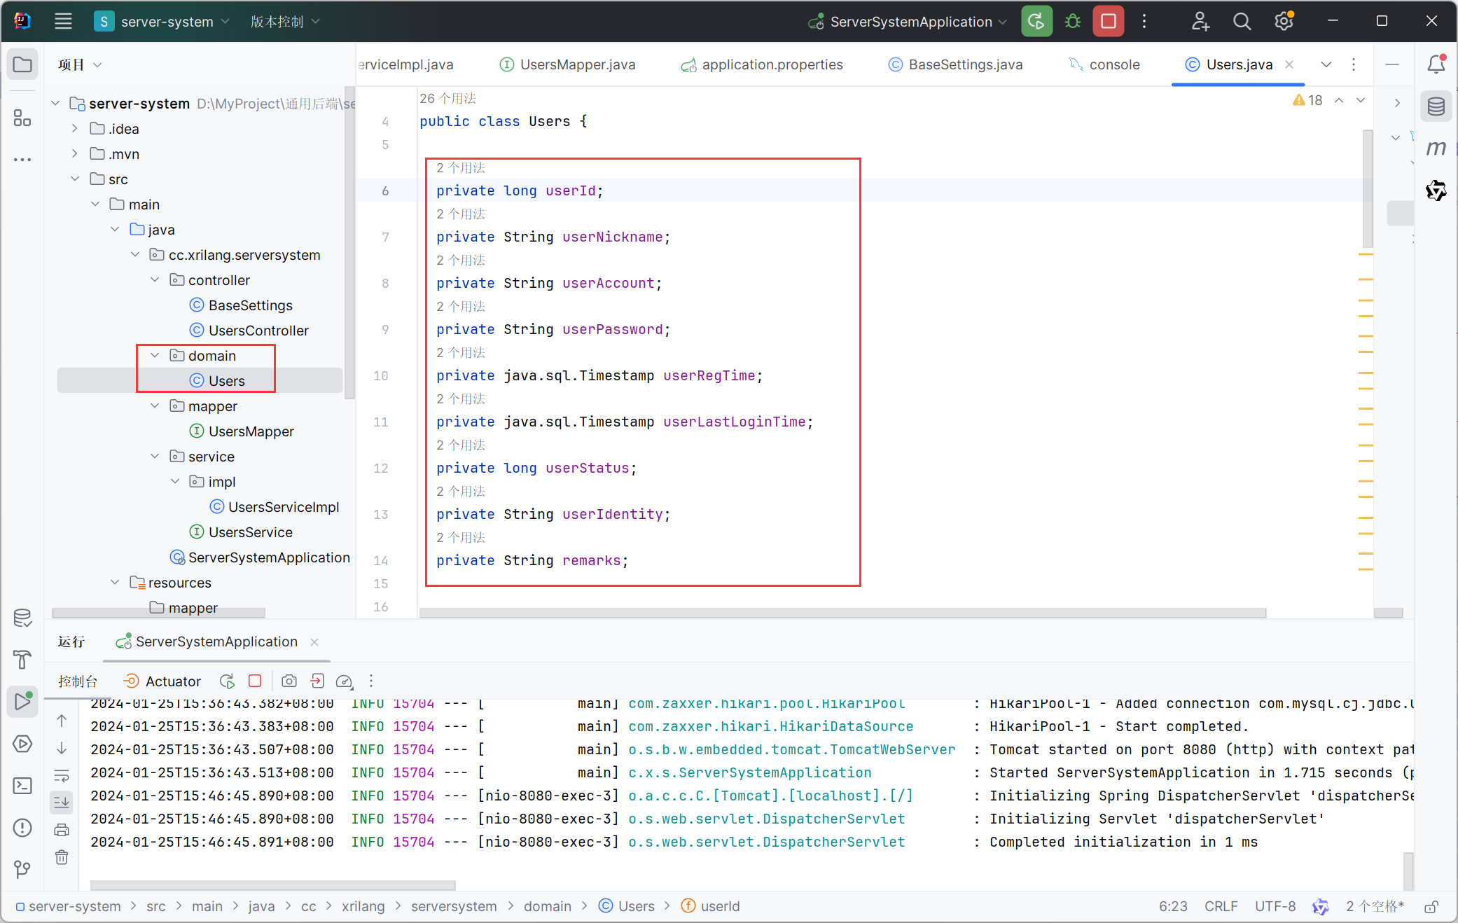Viewport: 1458px width, 923px height.
Task: Open the Services tool window icon
Action: [22, 744]
